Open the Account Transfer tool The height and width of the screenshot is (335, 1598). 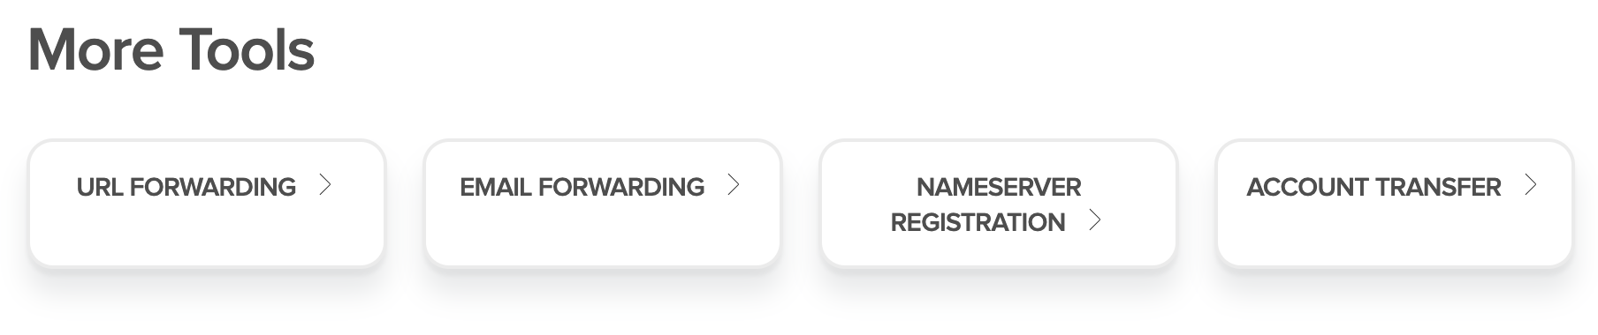pos(1395,203)
